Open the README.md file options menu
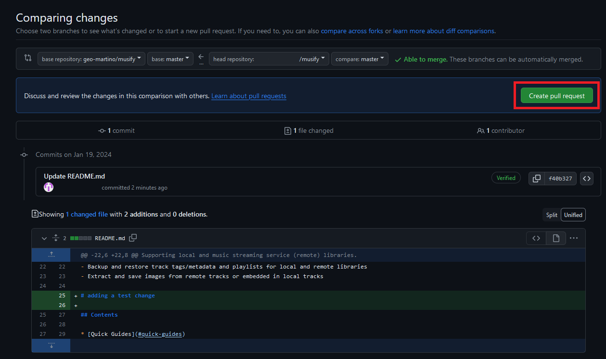 click(x=574, y=238)
